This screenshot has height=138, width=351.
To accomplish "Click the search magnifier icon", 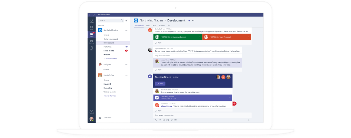I will pyautogui.click(x=122, y=20).
